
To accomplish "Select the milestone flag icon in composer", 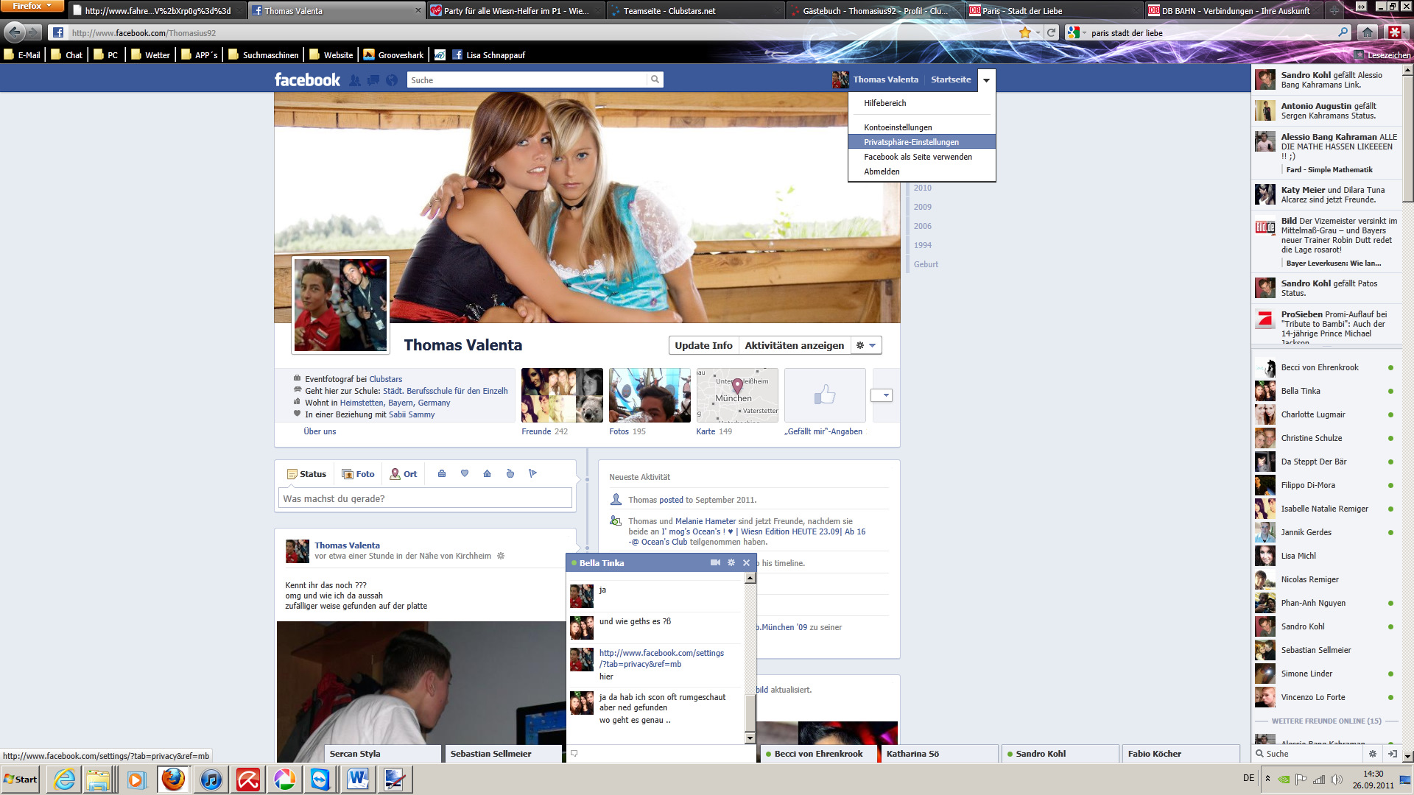I will tap(532, 473).
